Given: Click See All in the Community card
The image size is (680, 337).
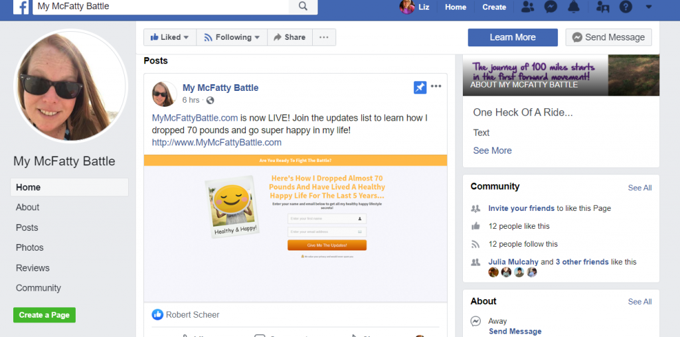Looking at the screenshot, I should [639, 188].
